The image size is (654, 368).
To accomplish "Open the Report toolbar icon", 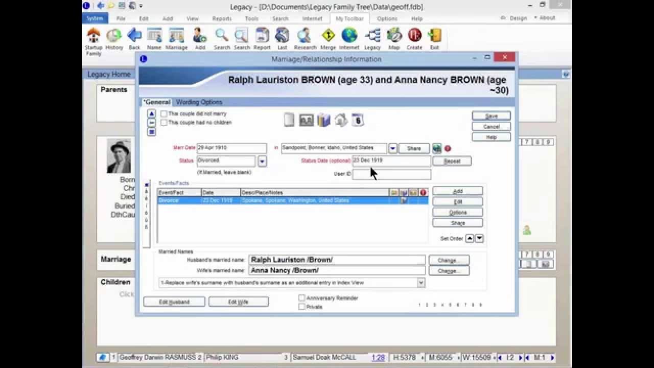I will 262,39.
